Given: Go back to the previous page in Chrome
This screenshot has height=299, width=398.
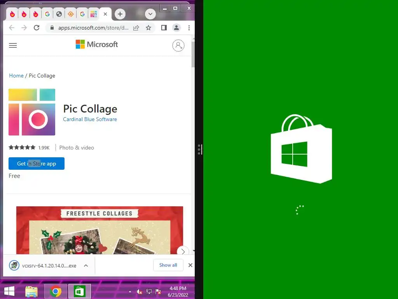Looking at the screenshot, I should point(12,28).
